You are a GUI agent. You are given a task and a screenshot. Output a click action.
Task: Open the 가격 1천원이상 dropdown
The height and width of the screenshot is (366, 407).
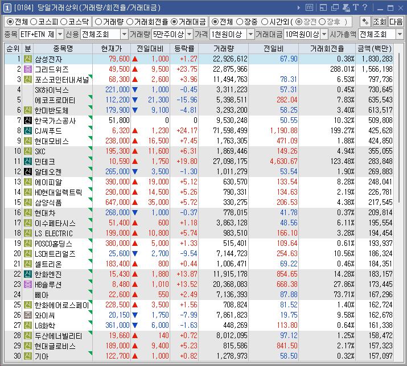[x=250, y=34]
